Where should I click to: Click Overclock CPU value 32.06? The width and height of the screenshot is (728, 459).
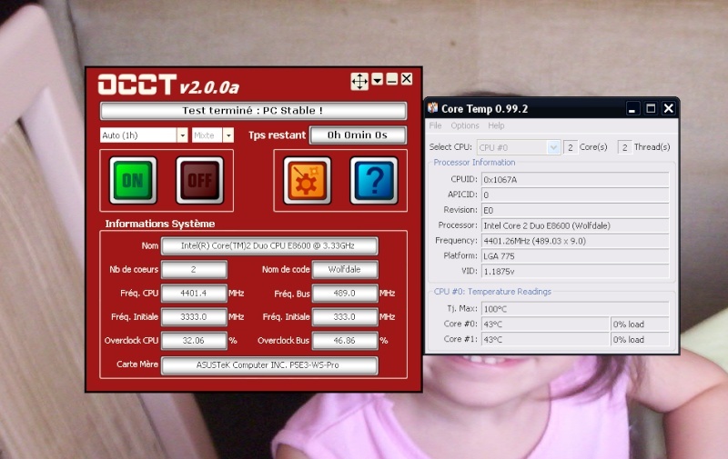194,341
